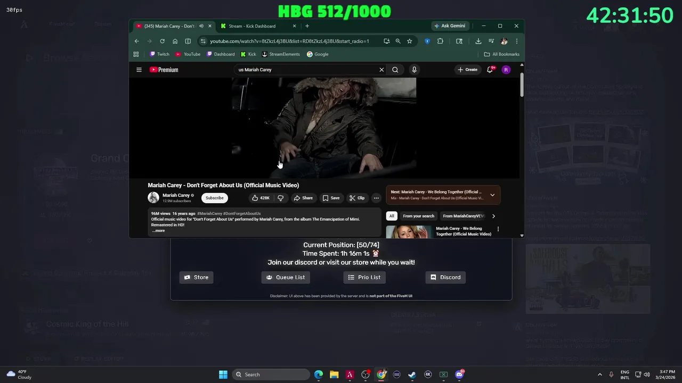Open Queue List in queue window
Screen dimensions: 682x383
[286, 277]
